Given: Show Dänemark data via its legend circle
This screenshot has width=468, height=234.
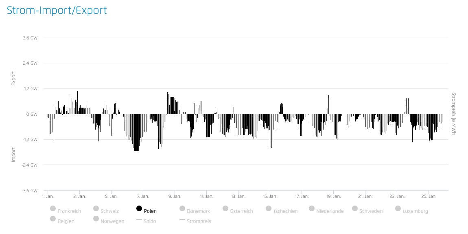Looking at the screenshot, I should tap(182, 208).
